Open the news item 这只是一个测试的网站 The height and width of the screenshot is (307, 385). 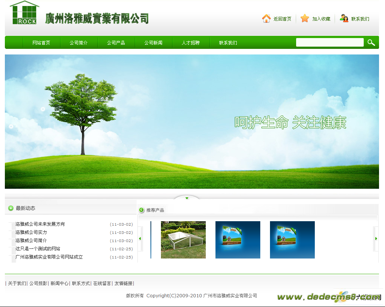tap(38, 249)
